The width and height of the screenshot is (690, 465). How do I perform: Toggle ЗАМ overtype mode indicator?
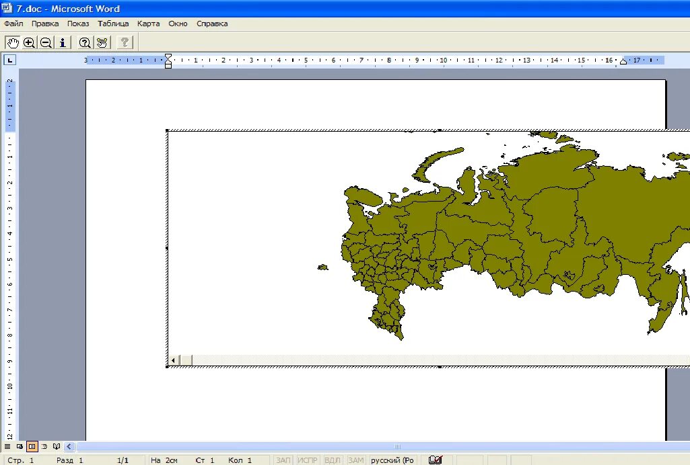(355, 460)
